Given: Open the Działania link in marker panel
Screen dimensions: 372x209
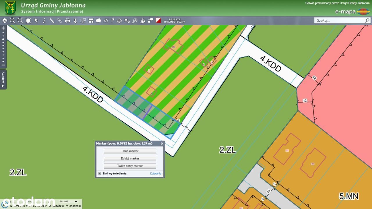Looking at the screenshot, I should pyautogui.click(x=155, y=174).
